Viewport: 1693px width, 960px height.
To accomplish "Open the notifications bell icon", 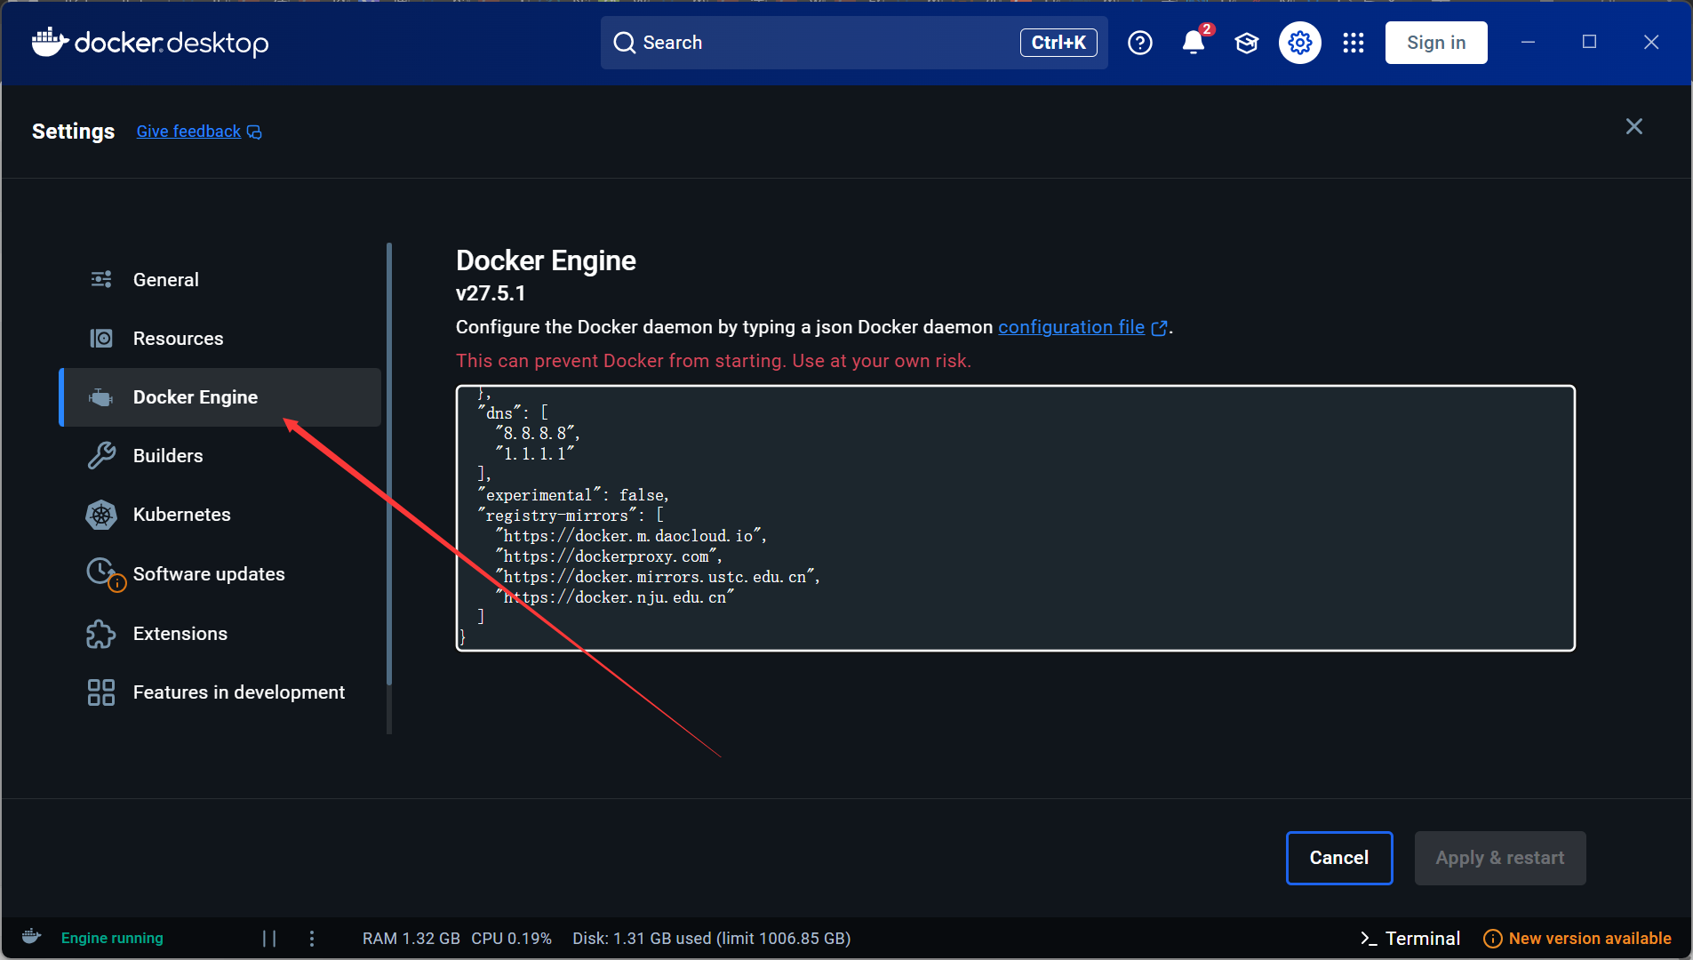I will click(1194, 43).
